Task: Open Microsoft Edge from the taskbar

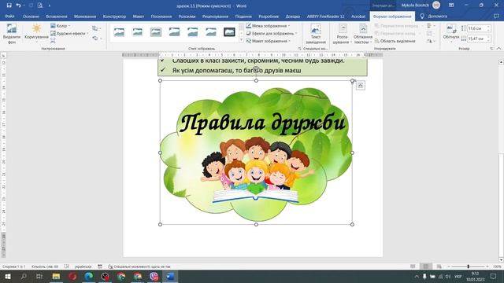Action: pos(89,276)
